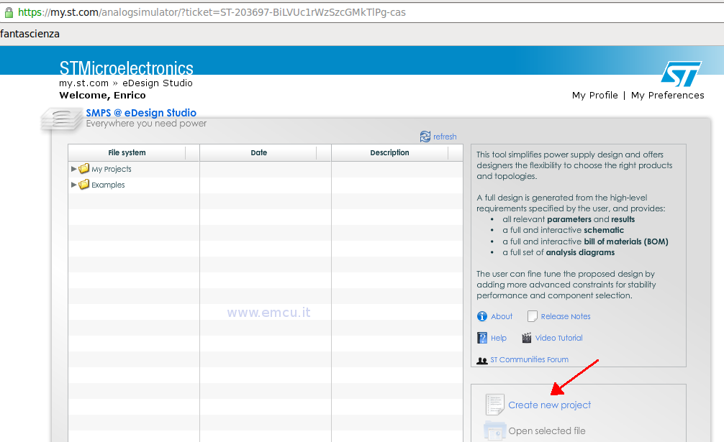The image size is (724, 442).
Task: Click the Help book icon
Action: (482, 338)
